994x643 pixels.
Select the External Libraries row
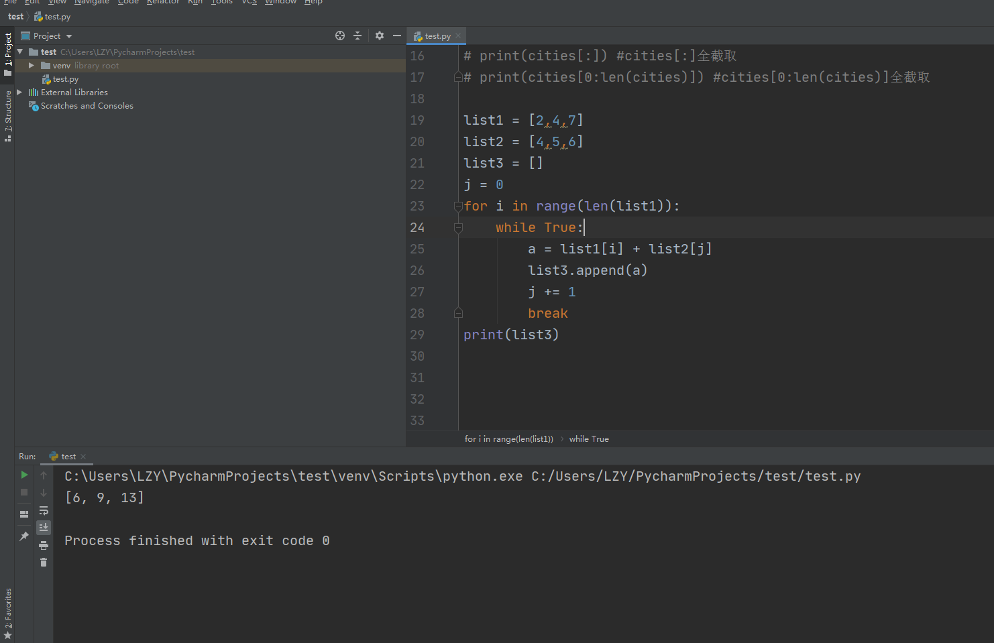[210, 93]
